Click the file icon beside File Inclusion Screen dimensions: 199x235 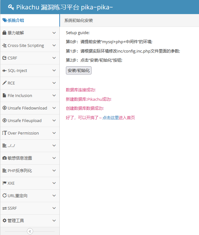pos(4,95)
